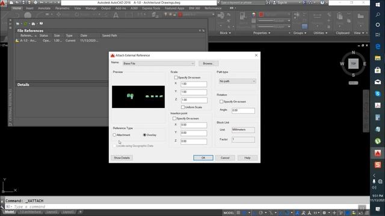Open the Customization menu icon in status bar
385x216 pixels.
tap(367, 213)
